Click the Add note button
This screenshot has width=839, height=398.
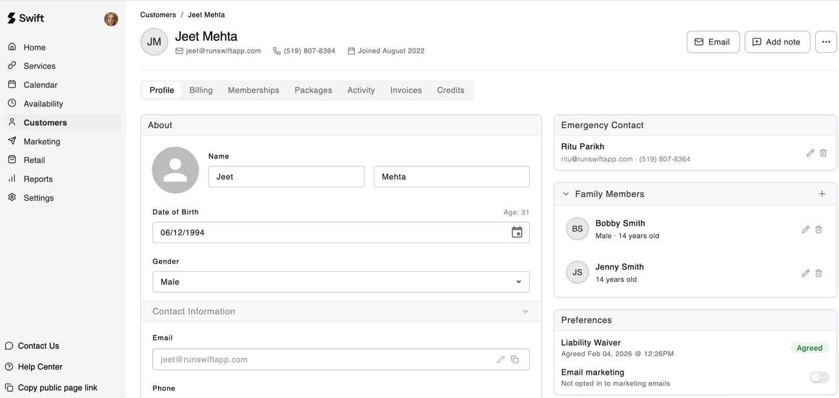(x=776, y=42)
